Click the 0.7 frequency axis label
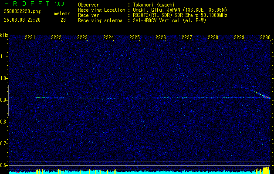 (x=3, y=144)
